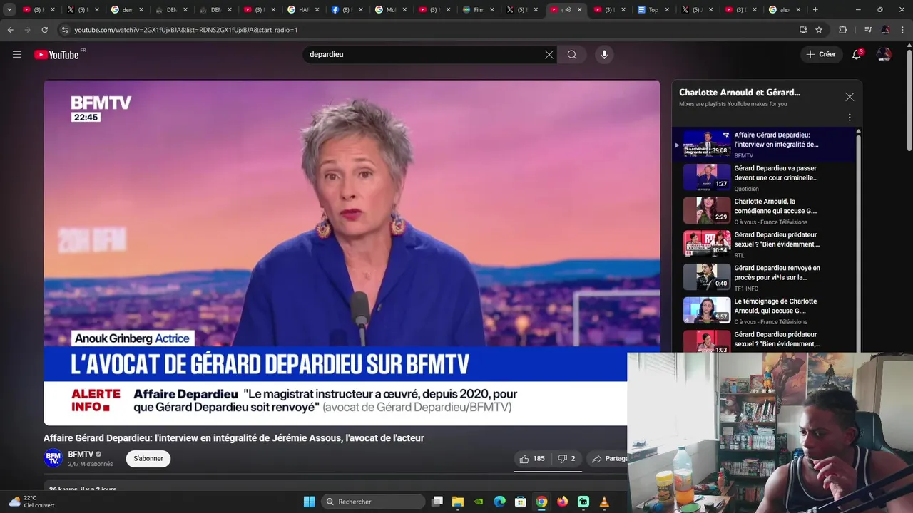Launch Microsoft Edge from the taskbar

point(500,502)
